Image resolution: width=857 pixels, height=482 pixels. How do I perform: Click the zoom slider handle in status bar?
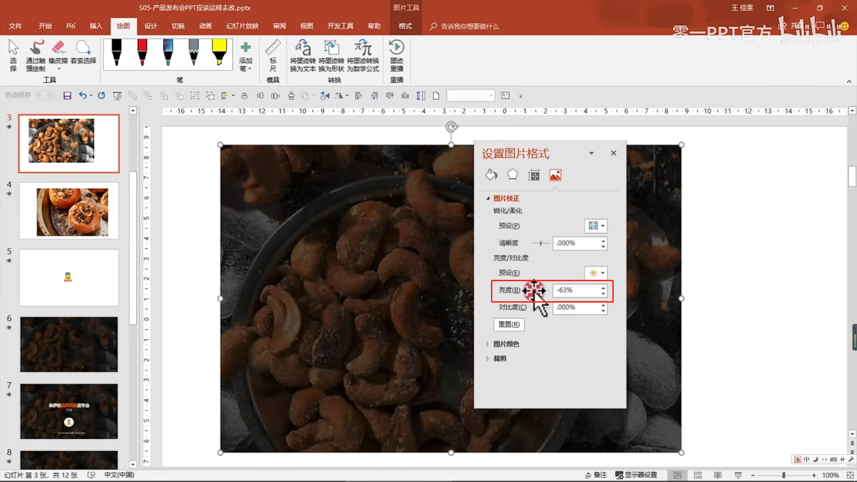pos(784,475)
